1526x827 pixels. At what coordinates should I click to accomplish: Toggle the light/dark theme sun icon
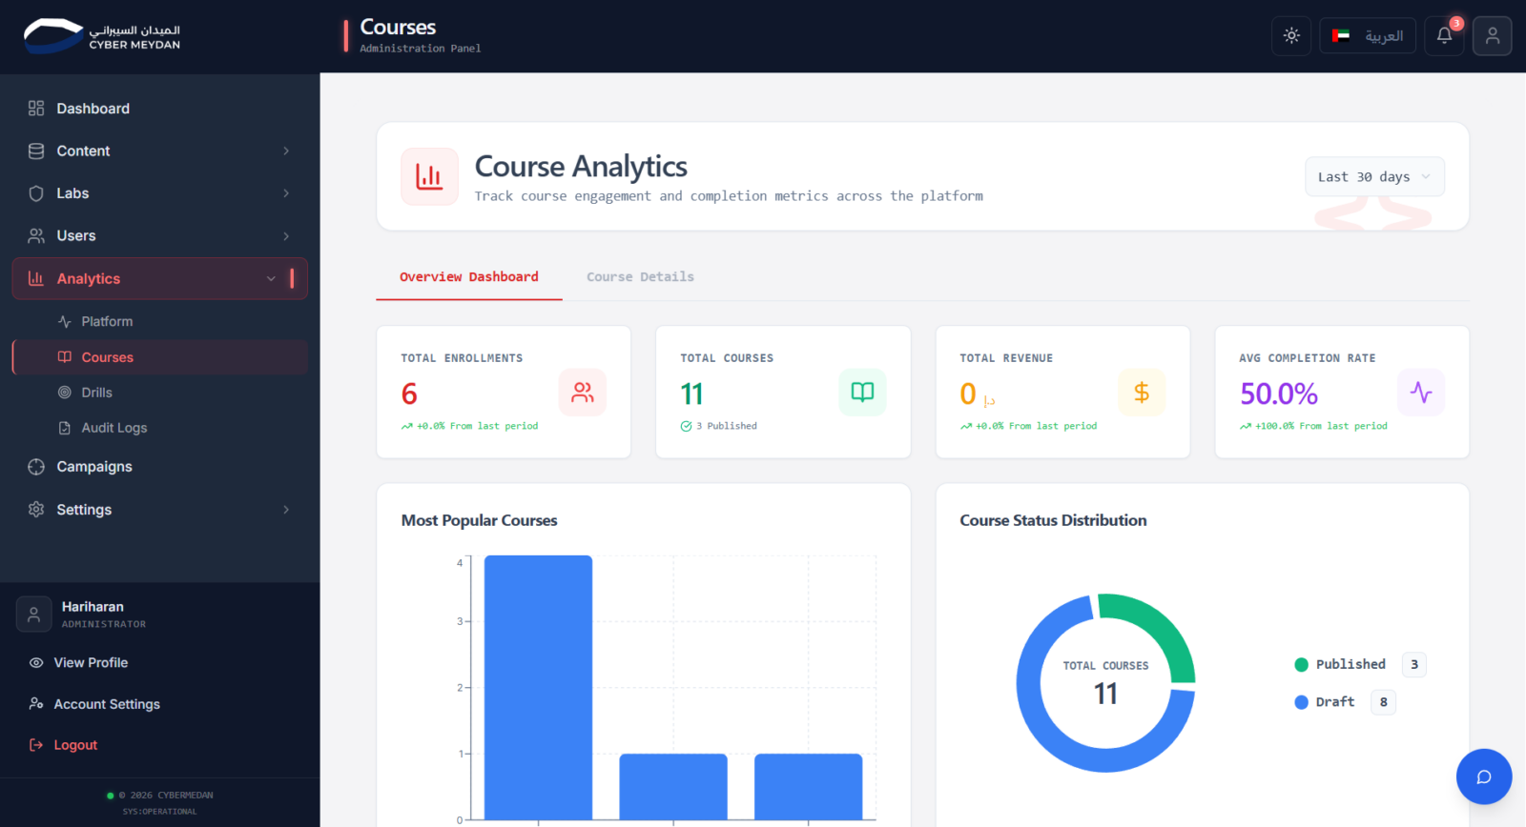point(1291,36)
